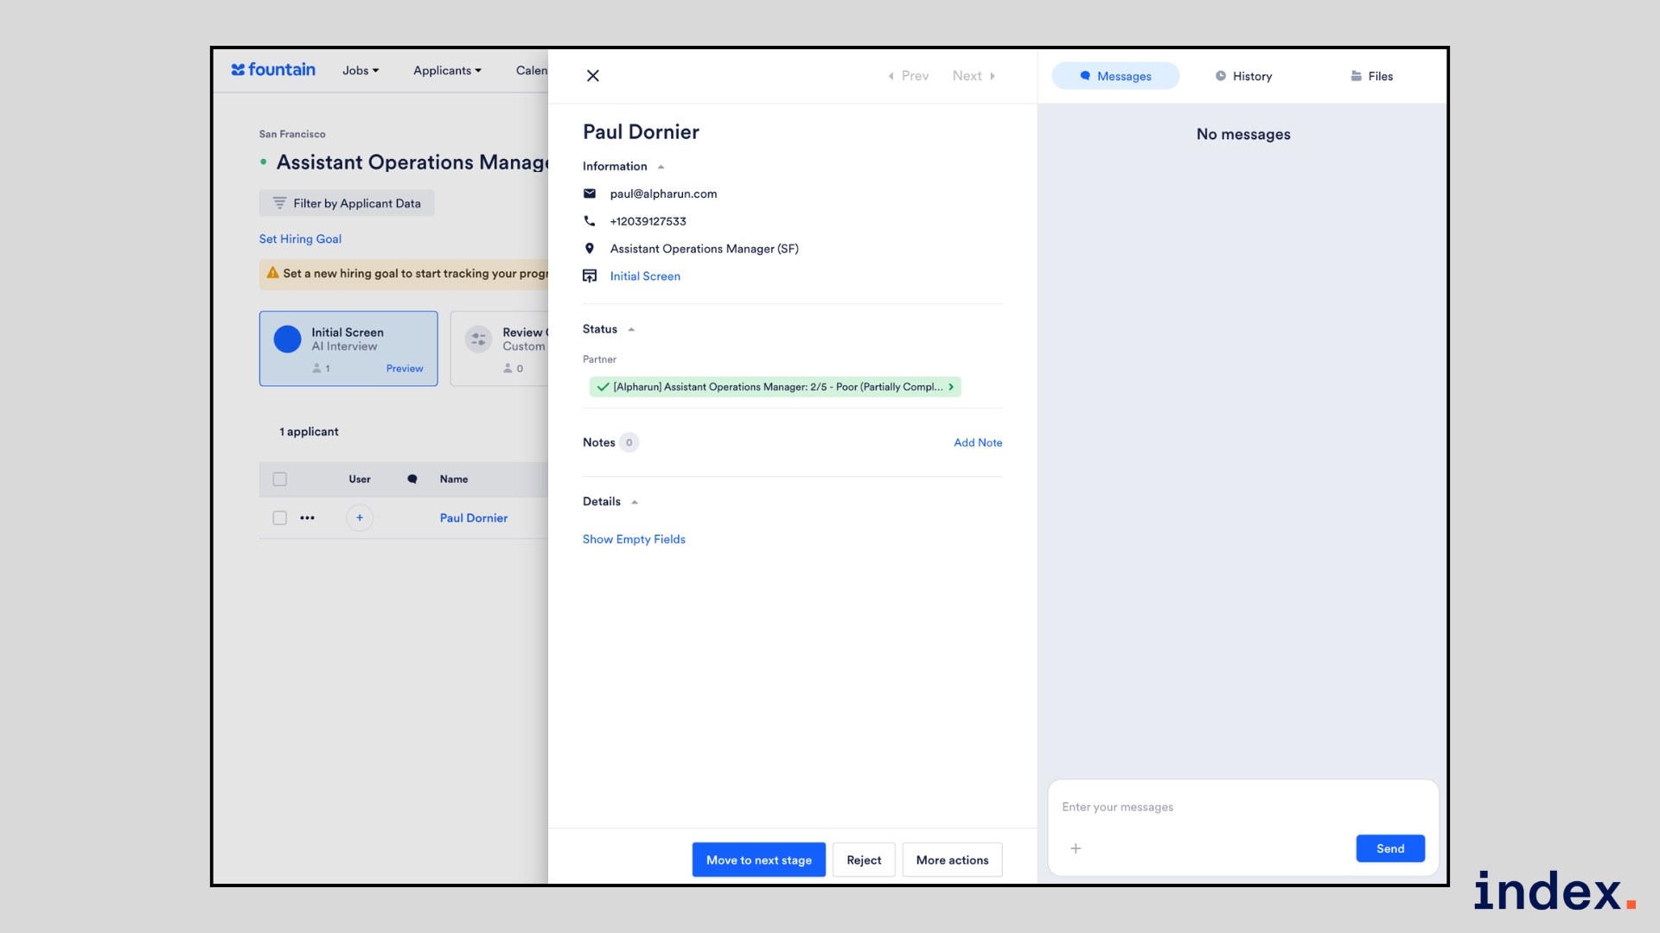Click the plus user-assign icon in applicant row
This screenshot has height=933, width=1660.
(x=360, y=518)
